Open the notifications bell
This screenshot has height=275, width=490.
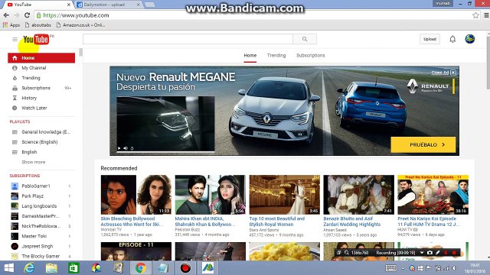452,39
